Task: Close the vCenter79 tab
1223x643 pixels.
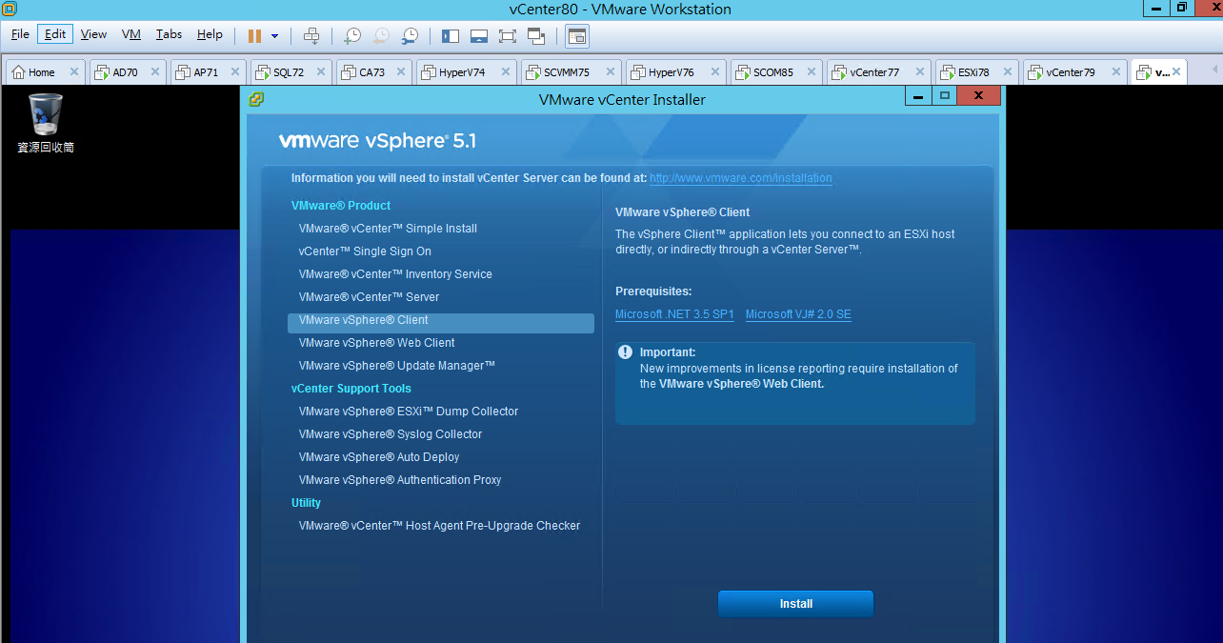Action: [x=1115, y=72]
